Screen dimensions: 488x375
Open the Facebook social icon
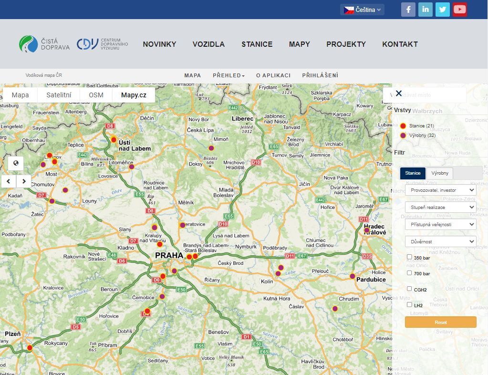[x=408, y=10]
